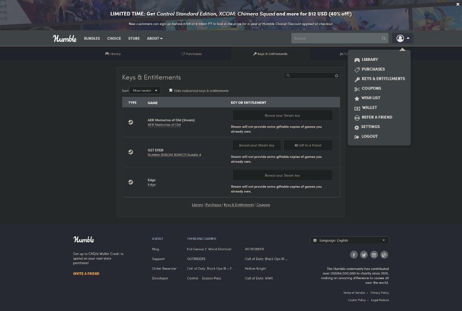Go to Choice in the top navigation
Viewport: 462px width, 311px height.
coord(114,38)
